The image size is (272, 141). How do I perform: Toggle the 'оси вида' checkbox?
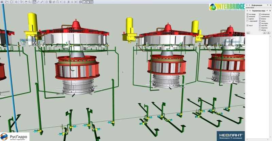click(x=248, y=14)
